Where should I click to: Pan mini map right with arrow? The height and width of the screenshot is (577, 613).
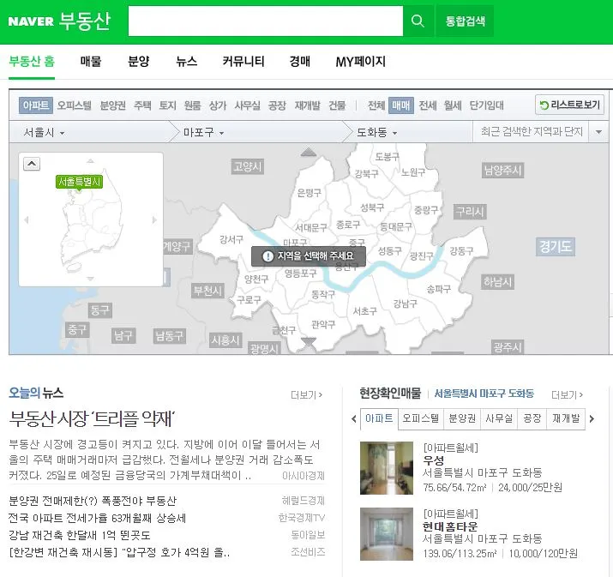tap(155, 220)
